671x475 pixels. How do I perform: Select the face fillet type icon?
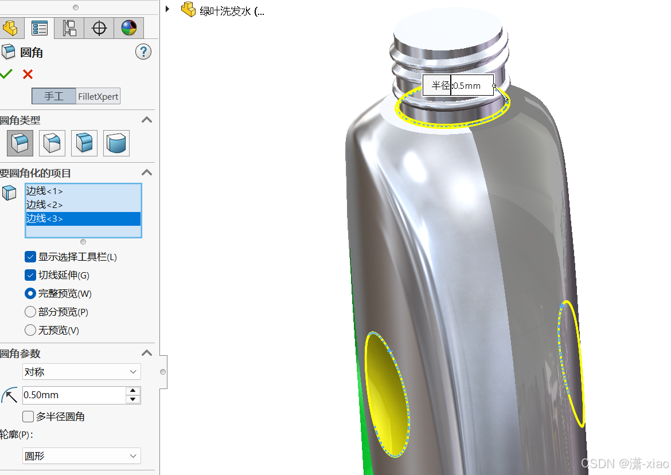pyautogui.click(x=84, y=143)
